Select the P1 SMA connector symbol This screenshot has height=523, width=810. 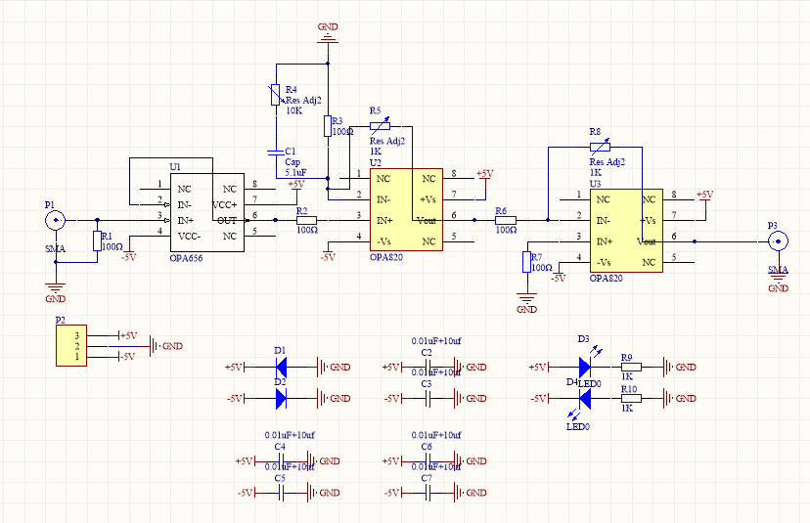click(x=55, y=221)
